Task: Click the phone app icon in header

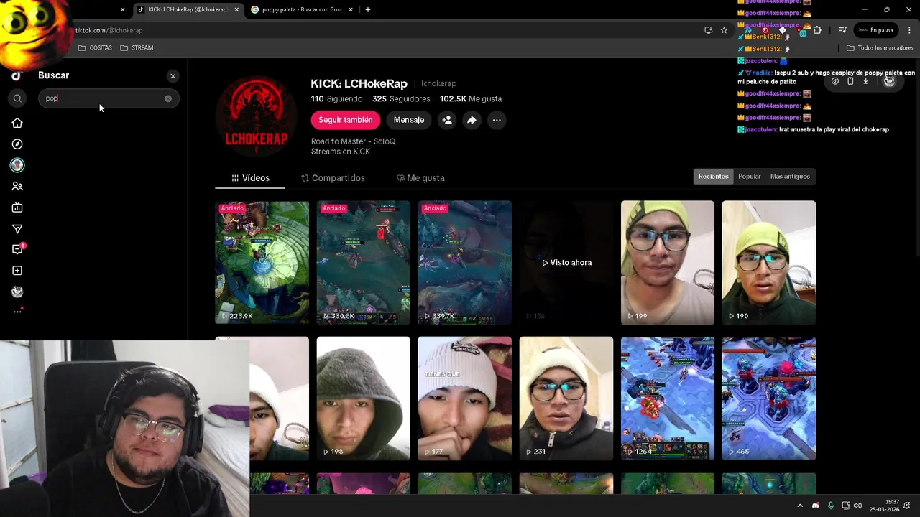Action: [x=850, y=81]
